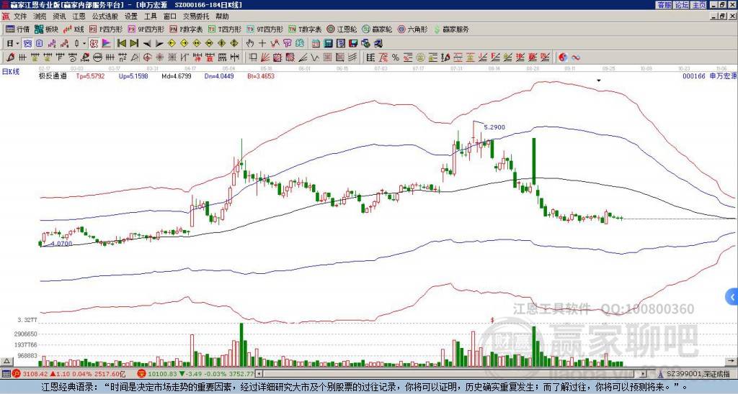Open the 六角形 tool

click(413, 29)
